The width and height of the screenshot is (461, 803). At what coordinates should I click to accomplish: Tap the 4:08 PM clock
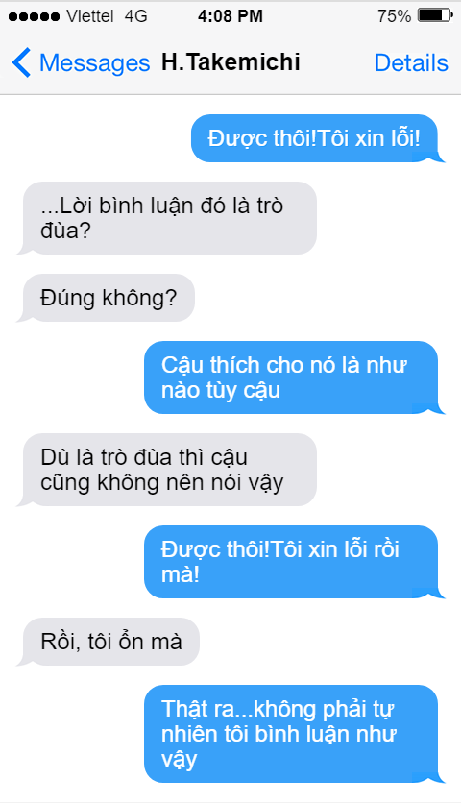click(230, 16)
